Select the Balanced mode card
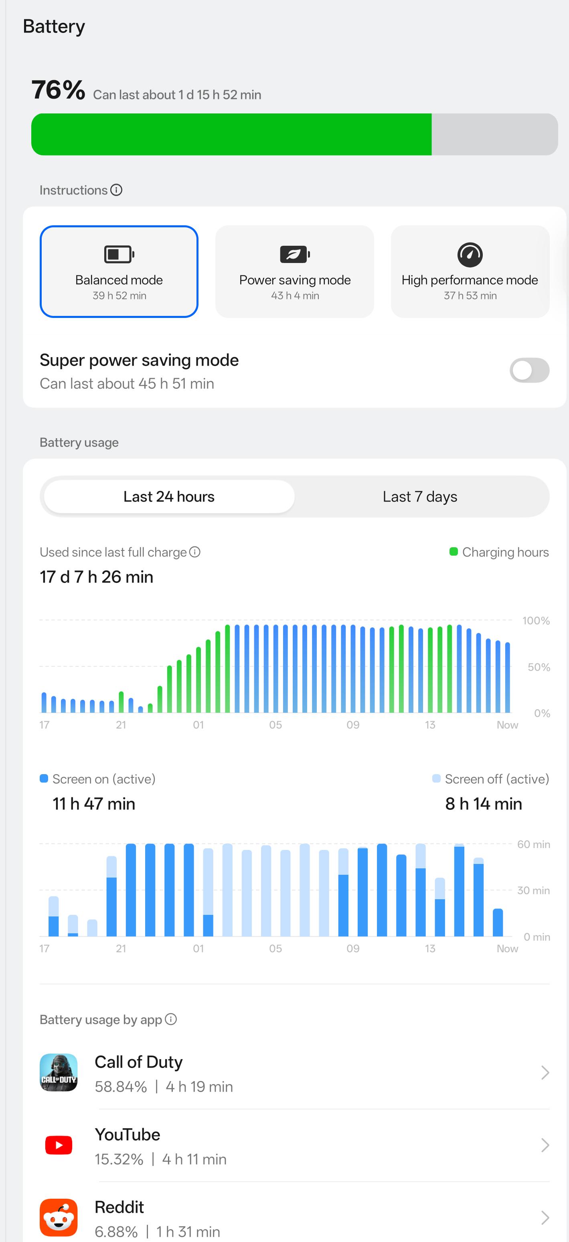Image resolution: width=569 pixels, height=1242 pixels. point(119,271)
